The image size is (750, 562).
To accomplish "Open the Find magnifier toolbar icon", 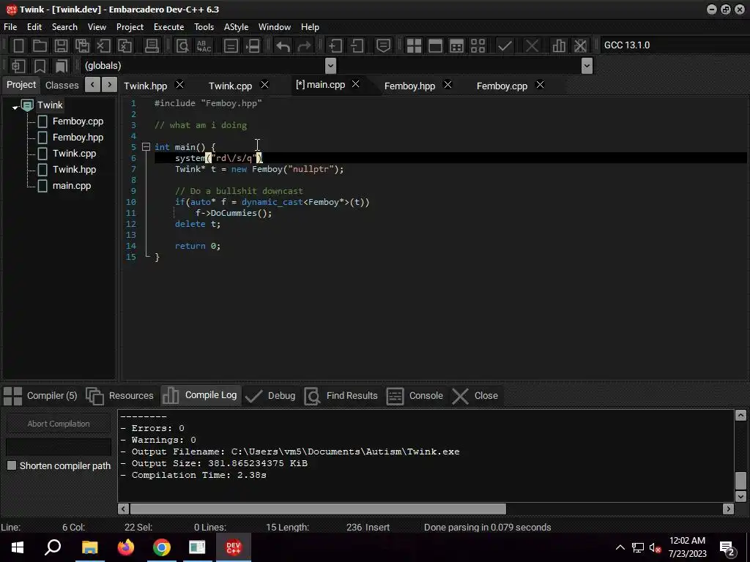I will pos(182,46).
